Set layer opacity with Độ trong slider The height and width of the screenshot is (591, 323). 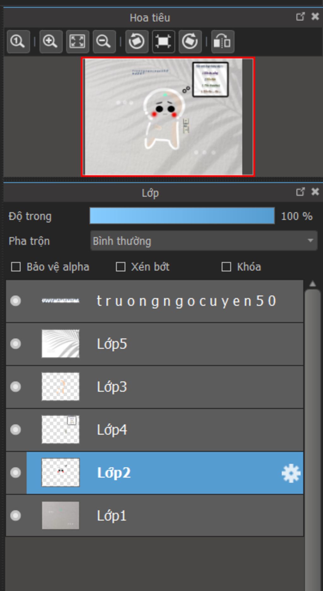[182, 216]
